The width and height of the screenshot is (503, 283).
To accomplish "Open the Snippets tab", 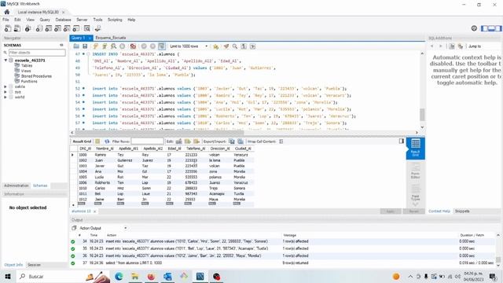I will (462, 211).
